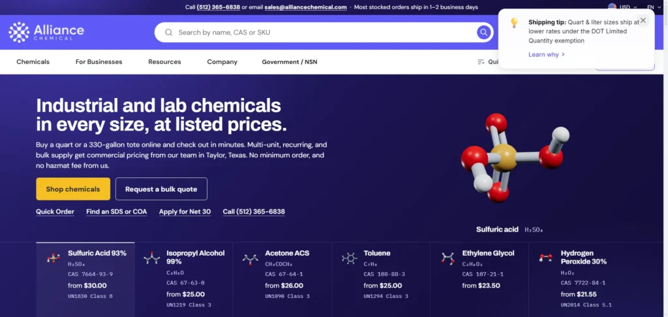The height and width of the screenshot is (317, 668).
Task: Select the Hydrogen Peroxide 30% product title
Action: point(584,258)
